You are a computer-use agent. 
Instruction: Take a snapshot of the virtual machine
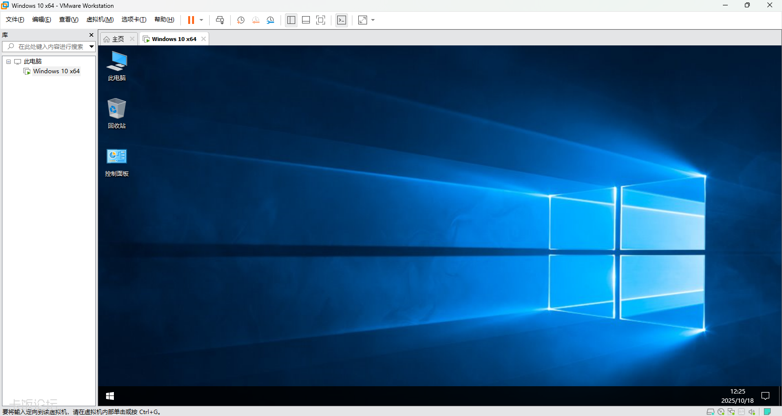click(241, 20)
